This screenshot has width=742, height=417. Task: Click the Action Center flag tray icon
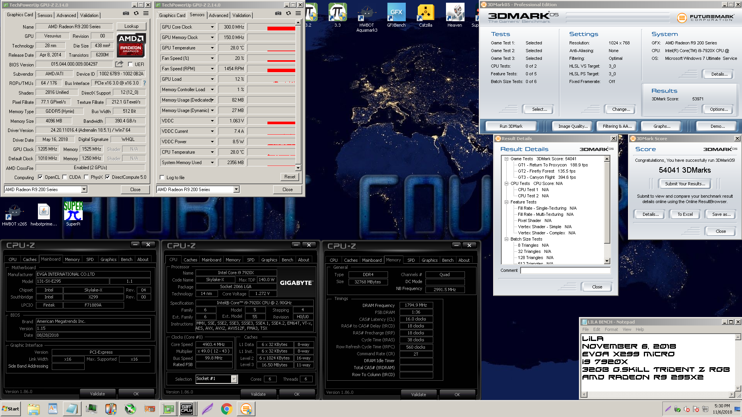tap(696, 409)
